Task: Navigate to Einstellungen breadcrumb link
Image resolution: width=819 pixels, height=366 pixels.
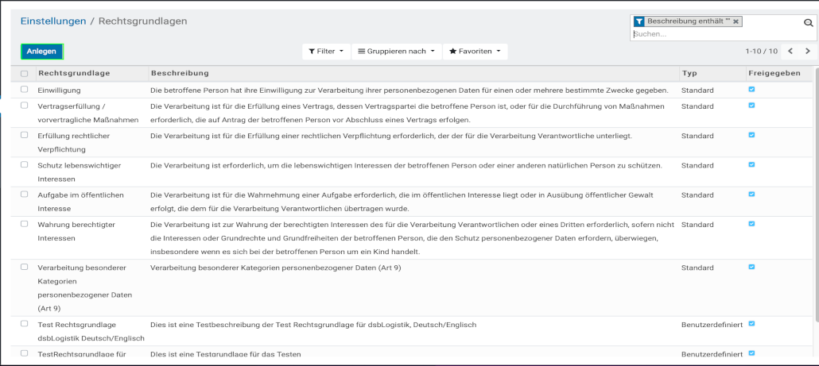Action: point(53,21)
